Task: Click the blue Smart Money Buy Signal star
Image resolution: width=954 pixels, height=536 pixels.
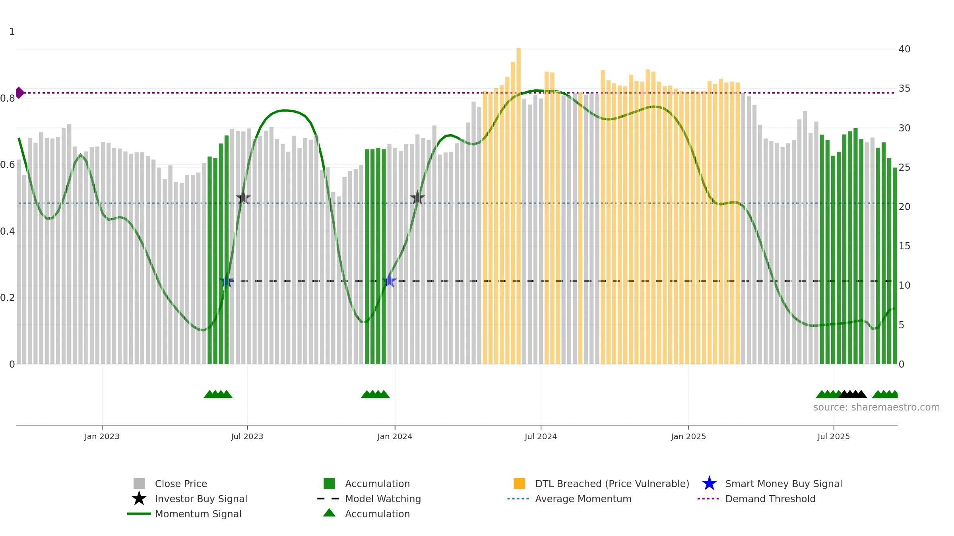Action: point(709,484)
